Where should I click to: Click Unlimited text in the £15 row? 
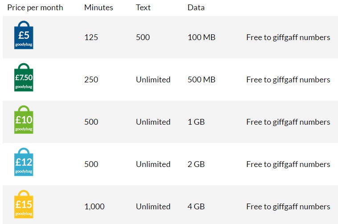pos(153,207)
